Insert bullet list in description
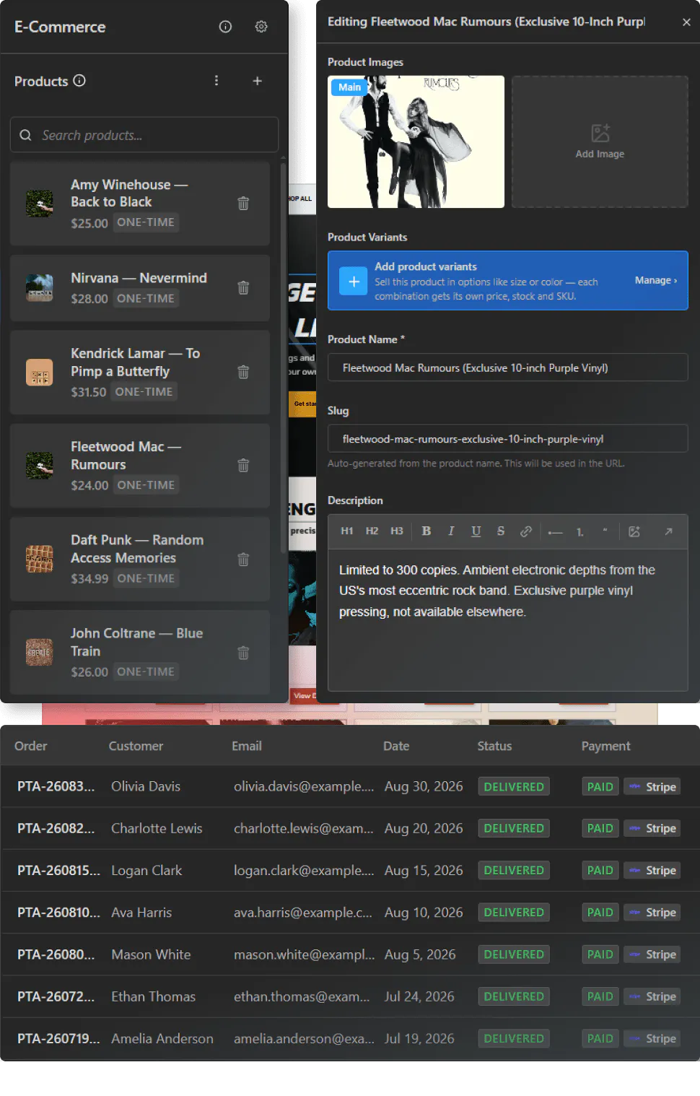The width and height of the screenshot is (700, 1096). pyautogui.click(x=555, y=531)
